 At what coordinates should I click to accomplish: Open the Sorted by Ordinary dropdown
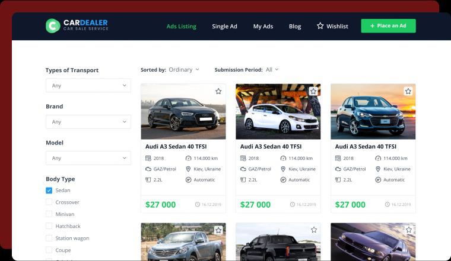pyautogui.click(x=184, y=69)
